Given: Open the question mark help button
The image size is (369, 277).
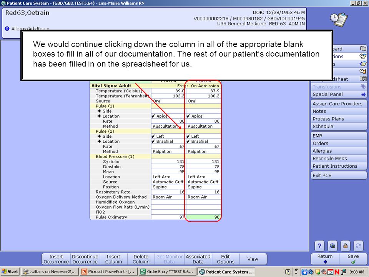Looking at the screenshot, I should click(319, 246).
